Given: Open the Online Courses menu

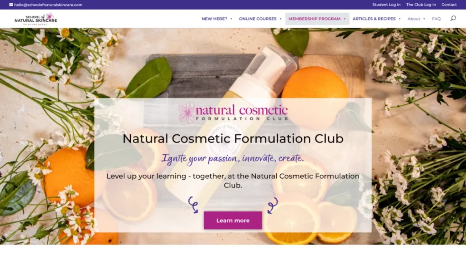Looking at the screenshot, I should (258, 19).
